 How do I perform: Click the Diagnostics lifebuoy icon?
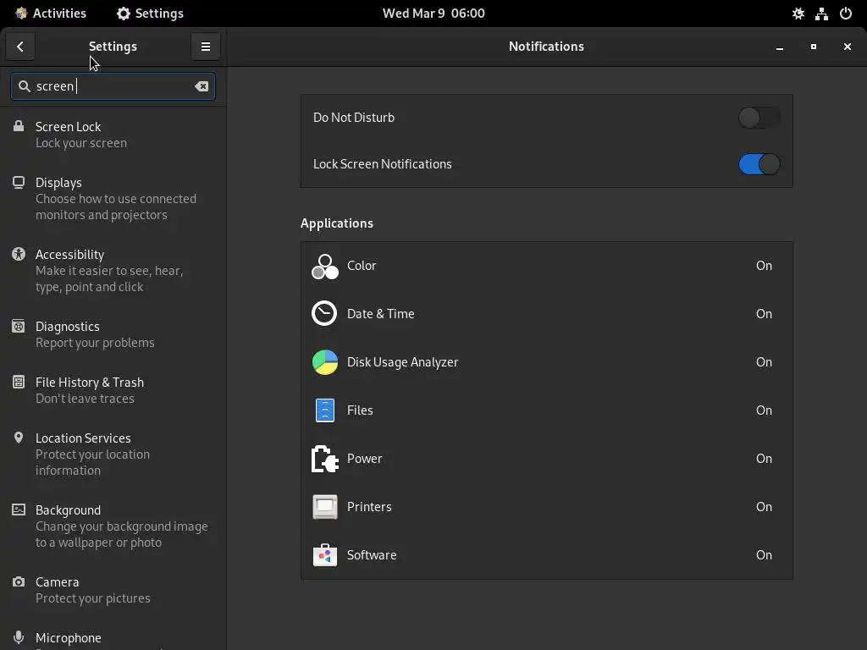[x=19, y=326]
